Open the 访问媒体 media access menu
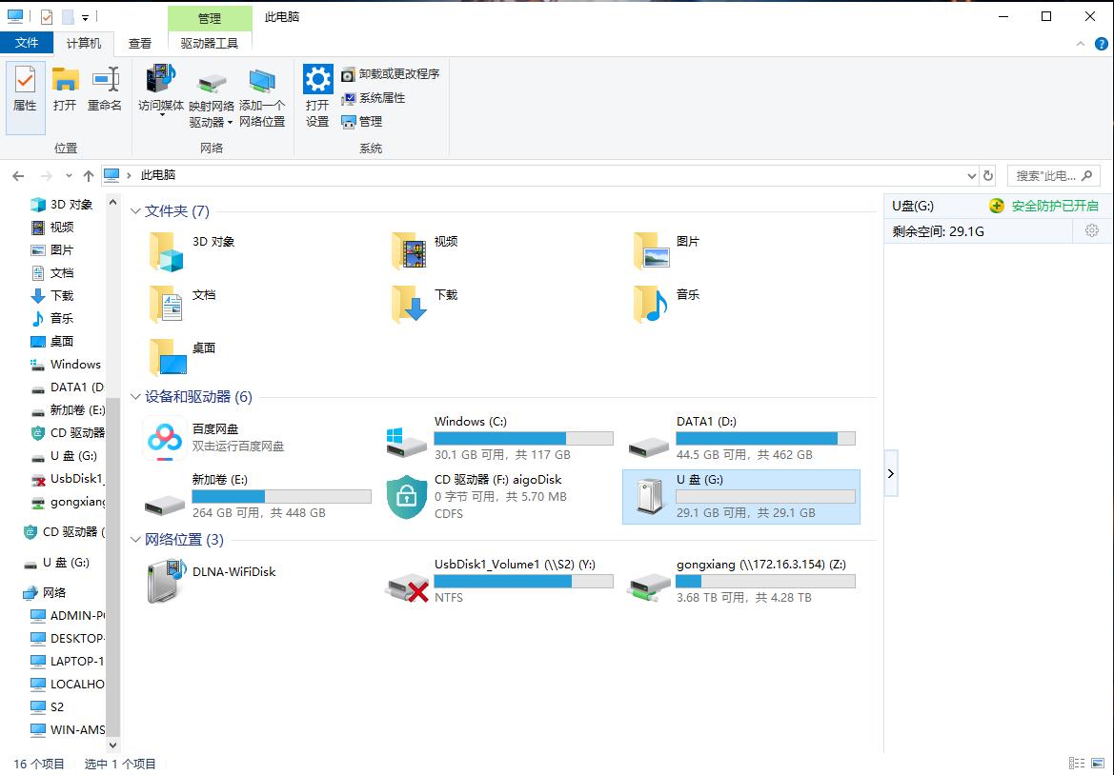This screenshot has width=1114, height=775. pyautogui.click(x=161, y=90)
